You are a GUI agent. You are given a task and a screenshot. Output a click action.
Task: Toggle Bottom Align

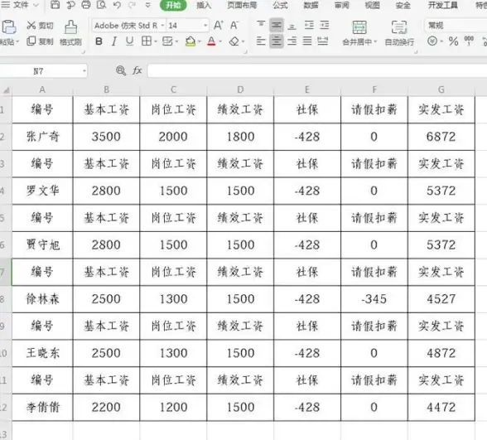(x=292, y=26)
